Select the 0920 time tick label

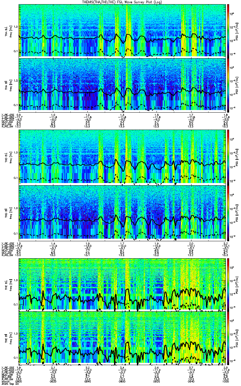click(x=156, y=382)
